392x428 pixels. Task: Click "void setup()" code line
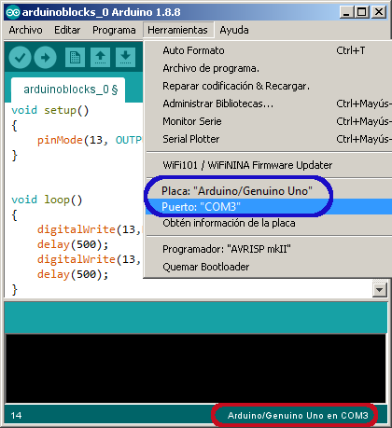pyautogui.click(x=50, y=110)
